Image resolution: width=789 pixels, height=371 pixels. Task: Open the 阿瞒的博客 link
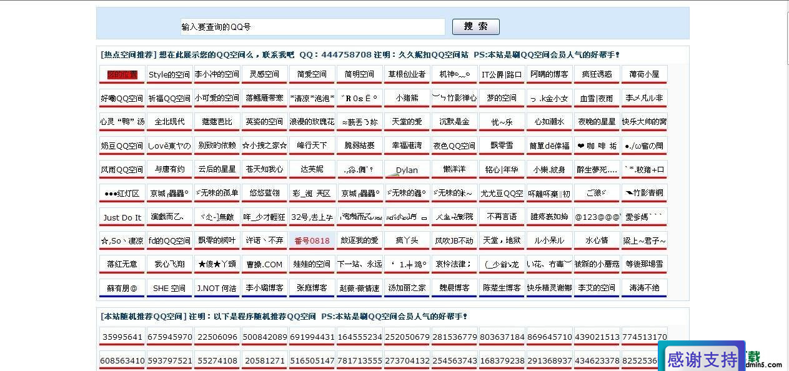click(x=549, y=74)
